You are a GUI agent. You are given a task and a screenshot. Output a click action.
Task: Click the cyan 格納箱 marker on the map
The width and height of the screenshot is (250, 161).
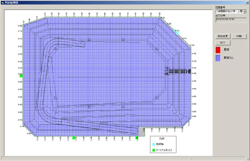[x=177, y=33]
